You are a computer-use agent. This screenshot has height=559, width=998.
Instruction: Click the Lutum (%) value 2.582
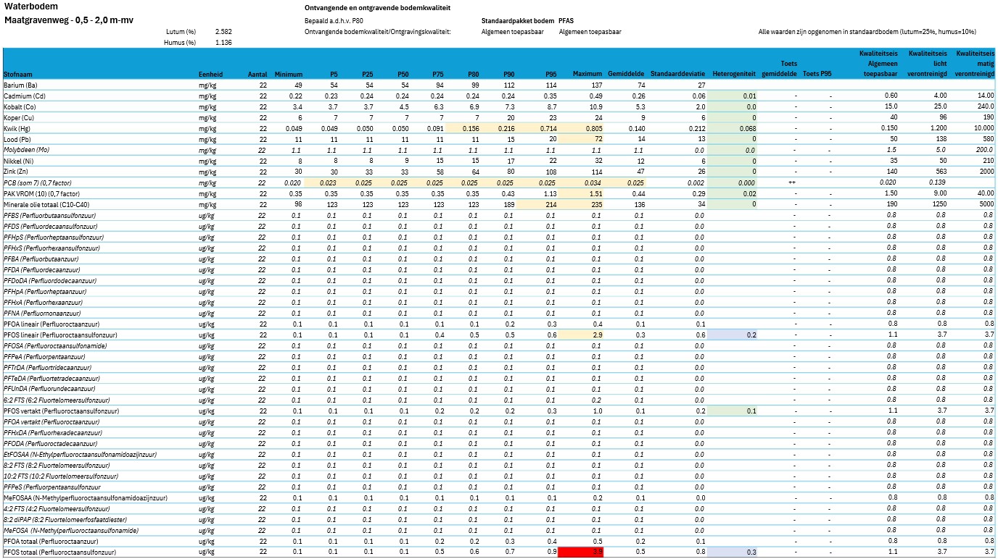pos(223,32)
